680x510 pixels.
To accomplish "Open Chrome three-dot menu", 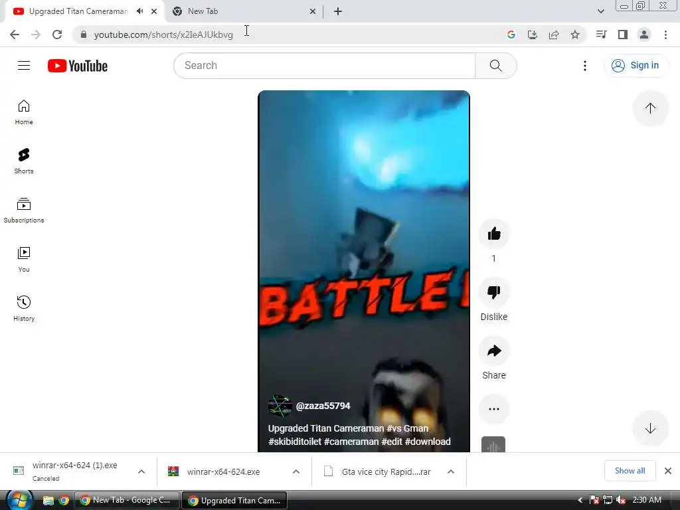I will click(665, 35).
